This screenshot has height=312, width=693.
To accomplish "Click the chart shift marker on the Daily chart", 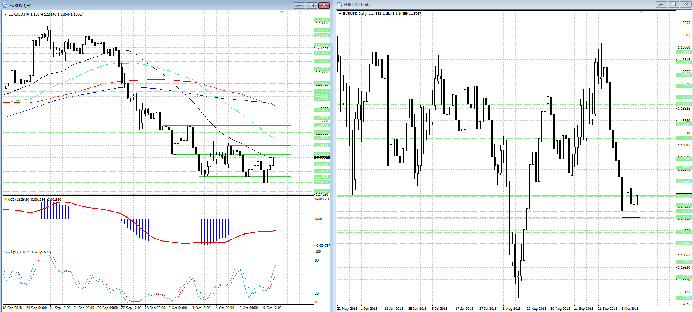I will 642,12.
